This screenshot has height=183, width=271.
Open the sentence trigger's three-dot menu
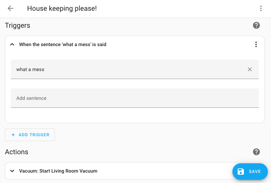tap(256, 44)
